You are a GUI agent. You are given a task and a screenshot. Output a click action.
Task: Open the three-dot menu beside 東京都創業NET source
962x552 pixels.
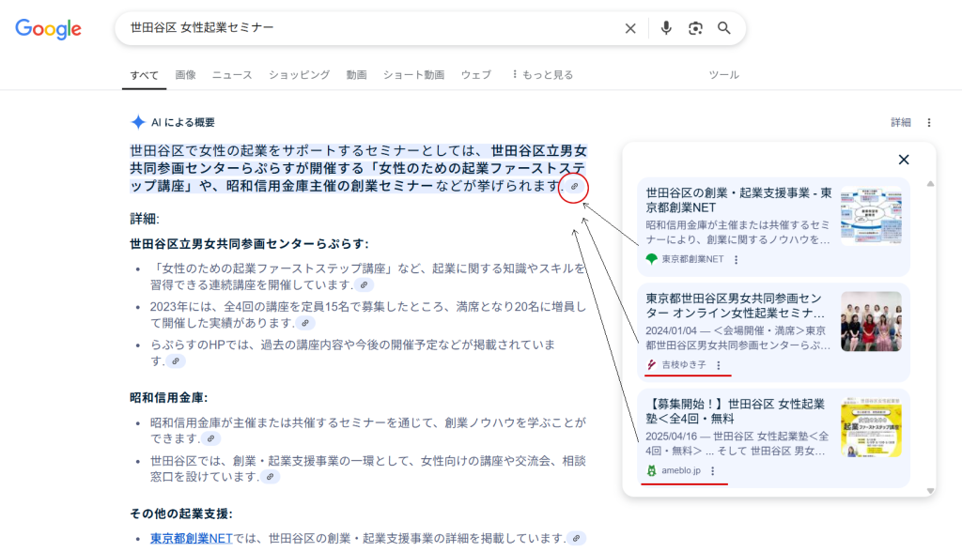click(737, 259)
